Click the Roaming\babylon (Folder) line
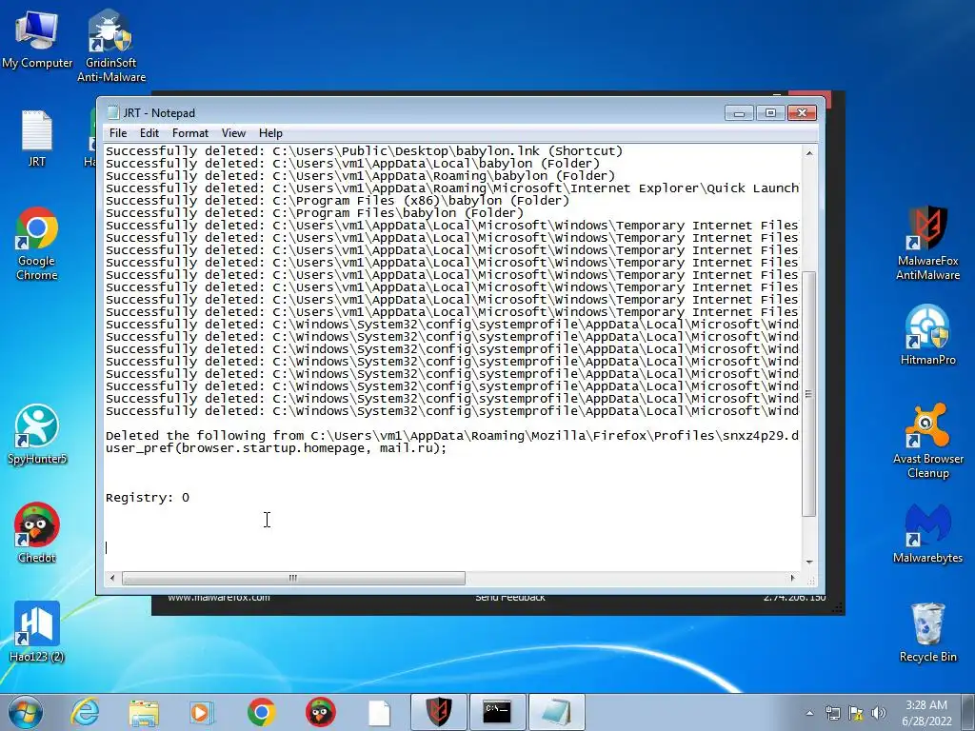975x731 pixels. (360, 176)
